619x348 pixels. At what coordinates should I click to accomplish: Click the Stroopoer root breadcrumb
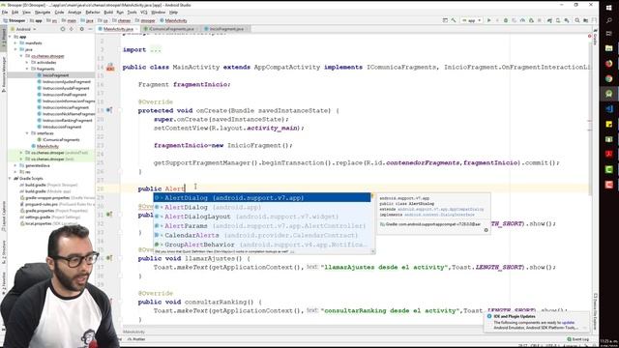(x=15, y=20)
